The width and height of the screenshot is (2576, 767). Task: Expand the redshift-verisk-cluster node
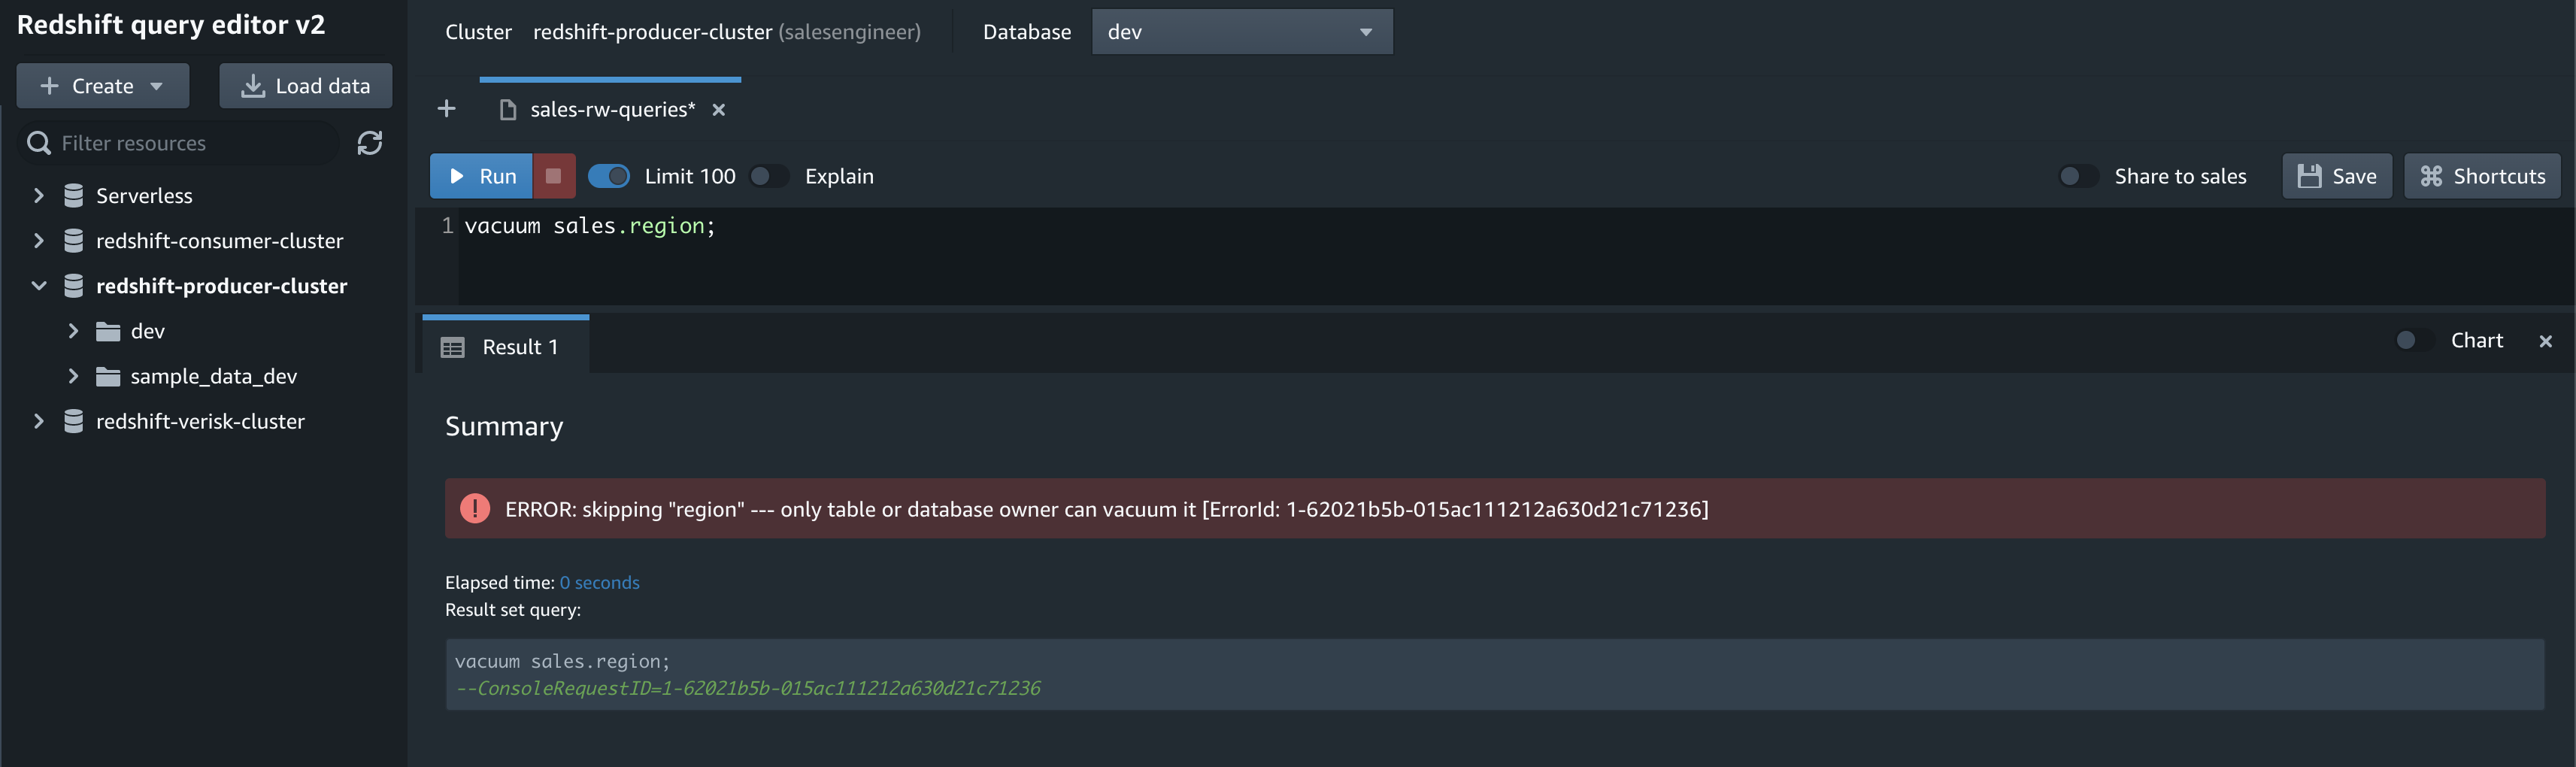(x=39, y=421)
